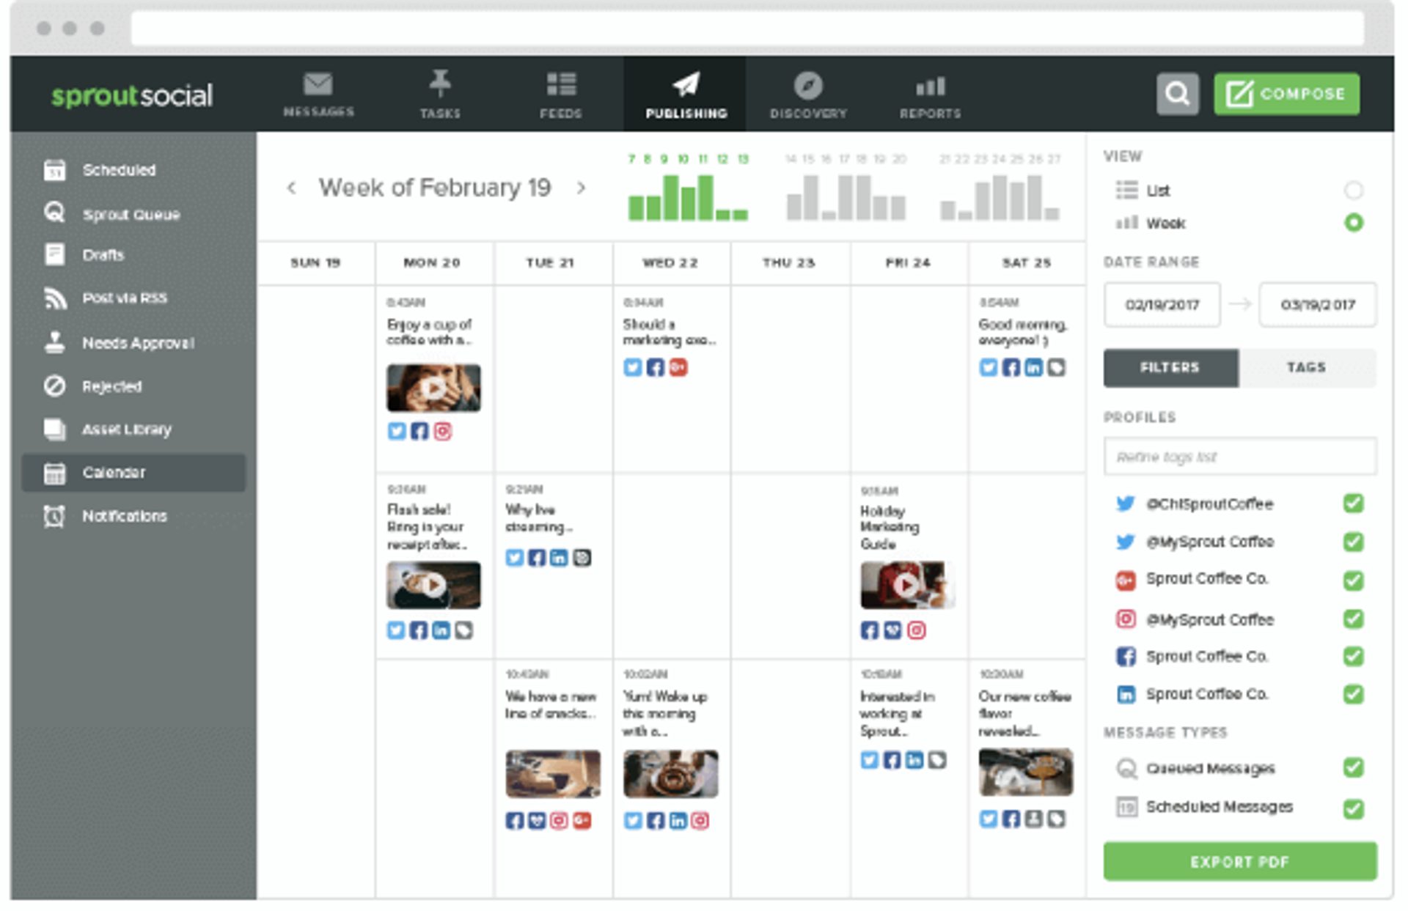The width and height of the screenshot is (1408, 911).
Task: Go to the previous week with the left chevron
Action: (292, 188)
